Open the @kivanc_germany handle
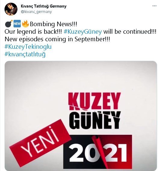This screenshot has width=158, height=171. click(36, 11)
